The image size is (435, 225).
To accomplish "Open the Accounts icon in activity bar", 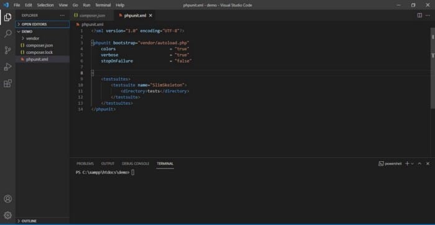I will coord(7,199).
